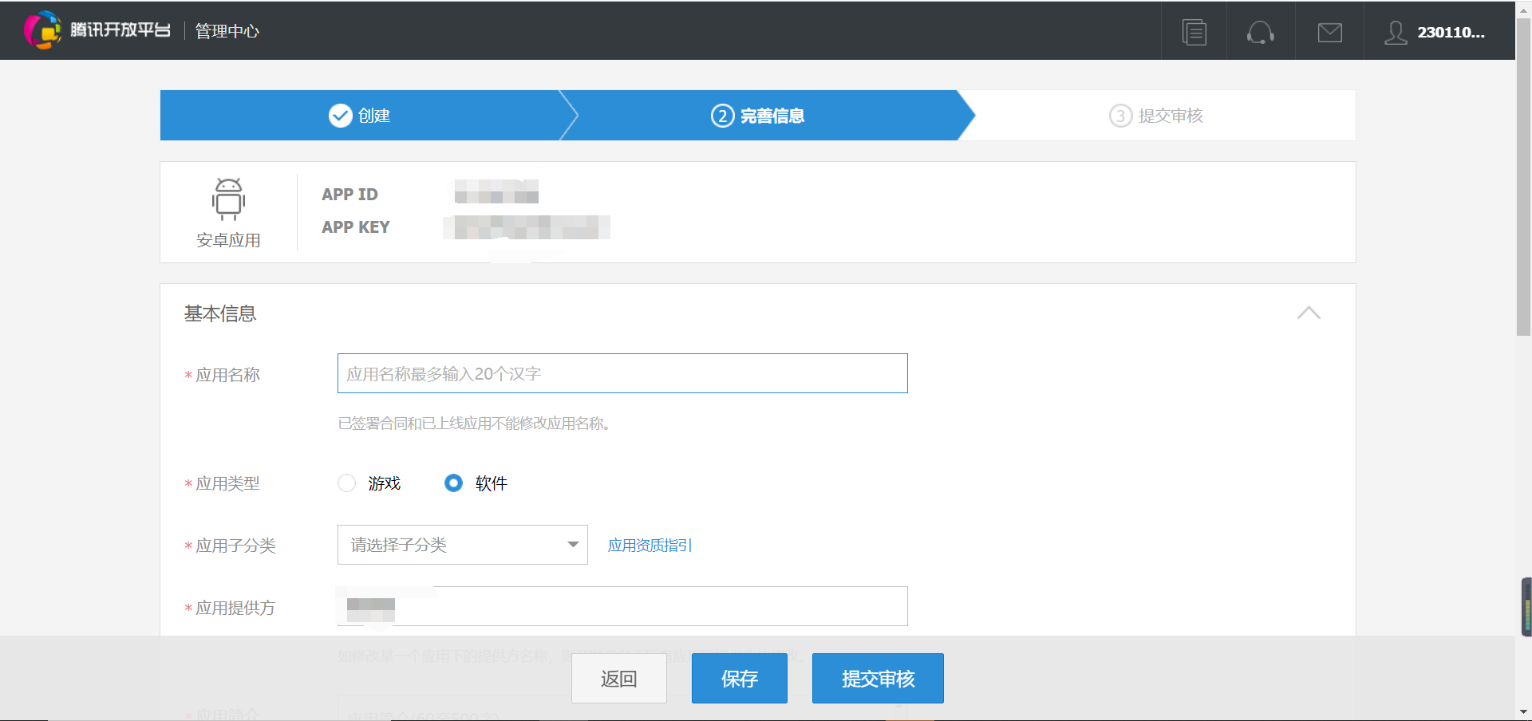Click the circled 3 icon on 提交审核 step
The width and height of the screenshot is (1532, 721).
1120,116
